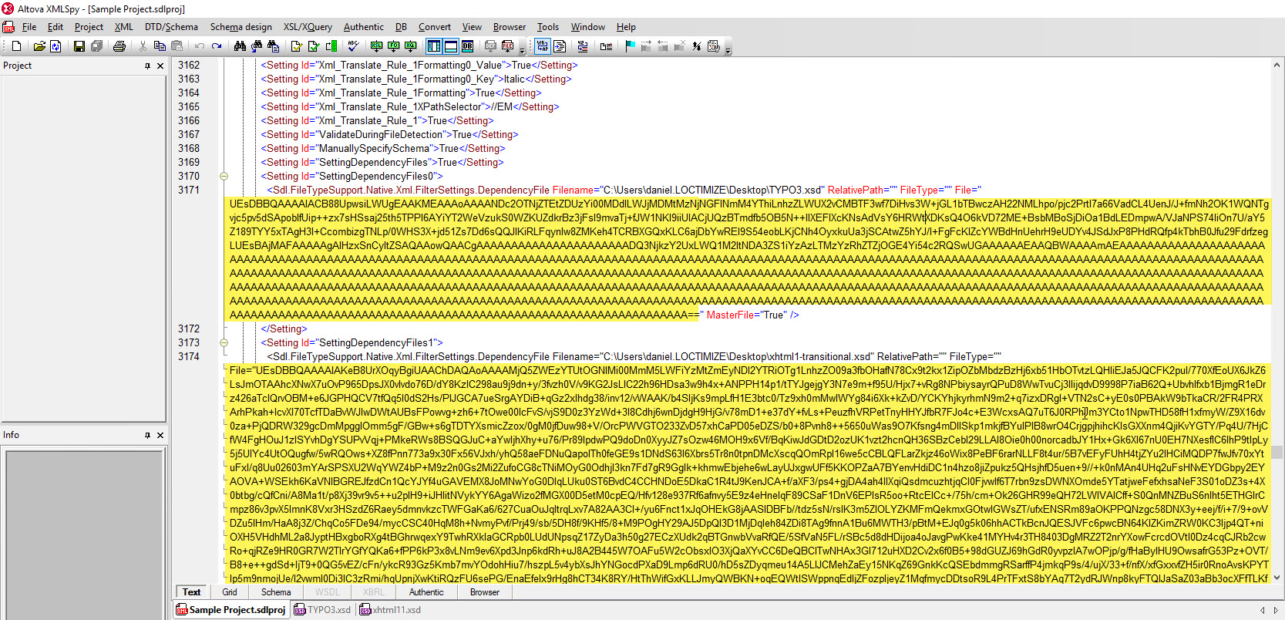The image size is (1285, 620).
Task: Click the Open file folder icon
Action: 39,46
